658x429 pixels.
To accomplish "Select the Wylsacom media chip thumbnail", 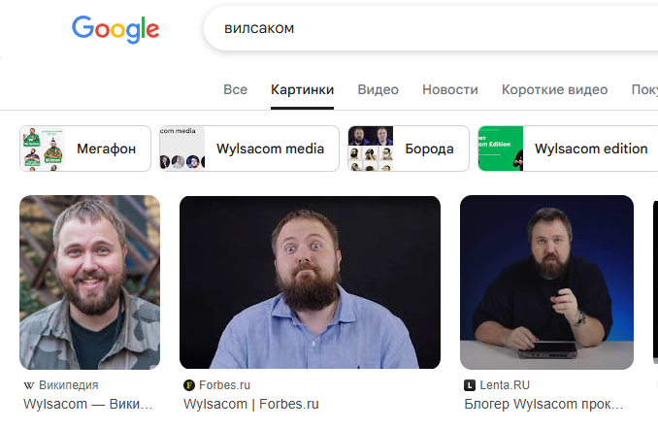I will pos(182,148).
